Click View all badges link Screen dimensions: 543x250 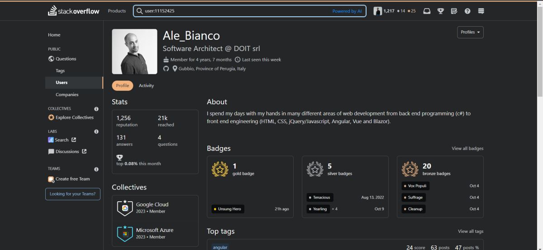[x=467, y=148]
